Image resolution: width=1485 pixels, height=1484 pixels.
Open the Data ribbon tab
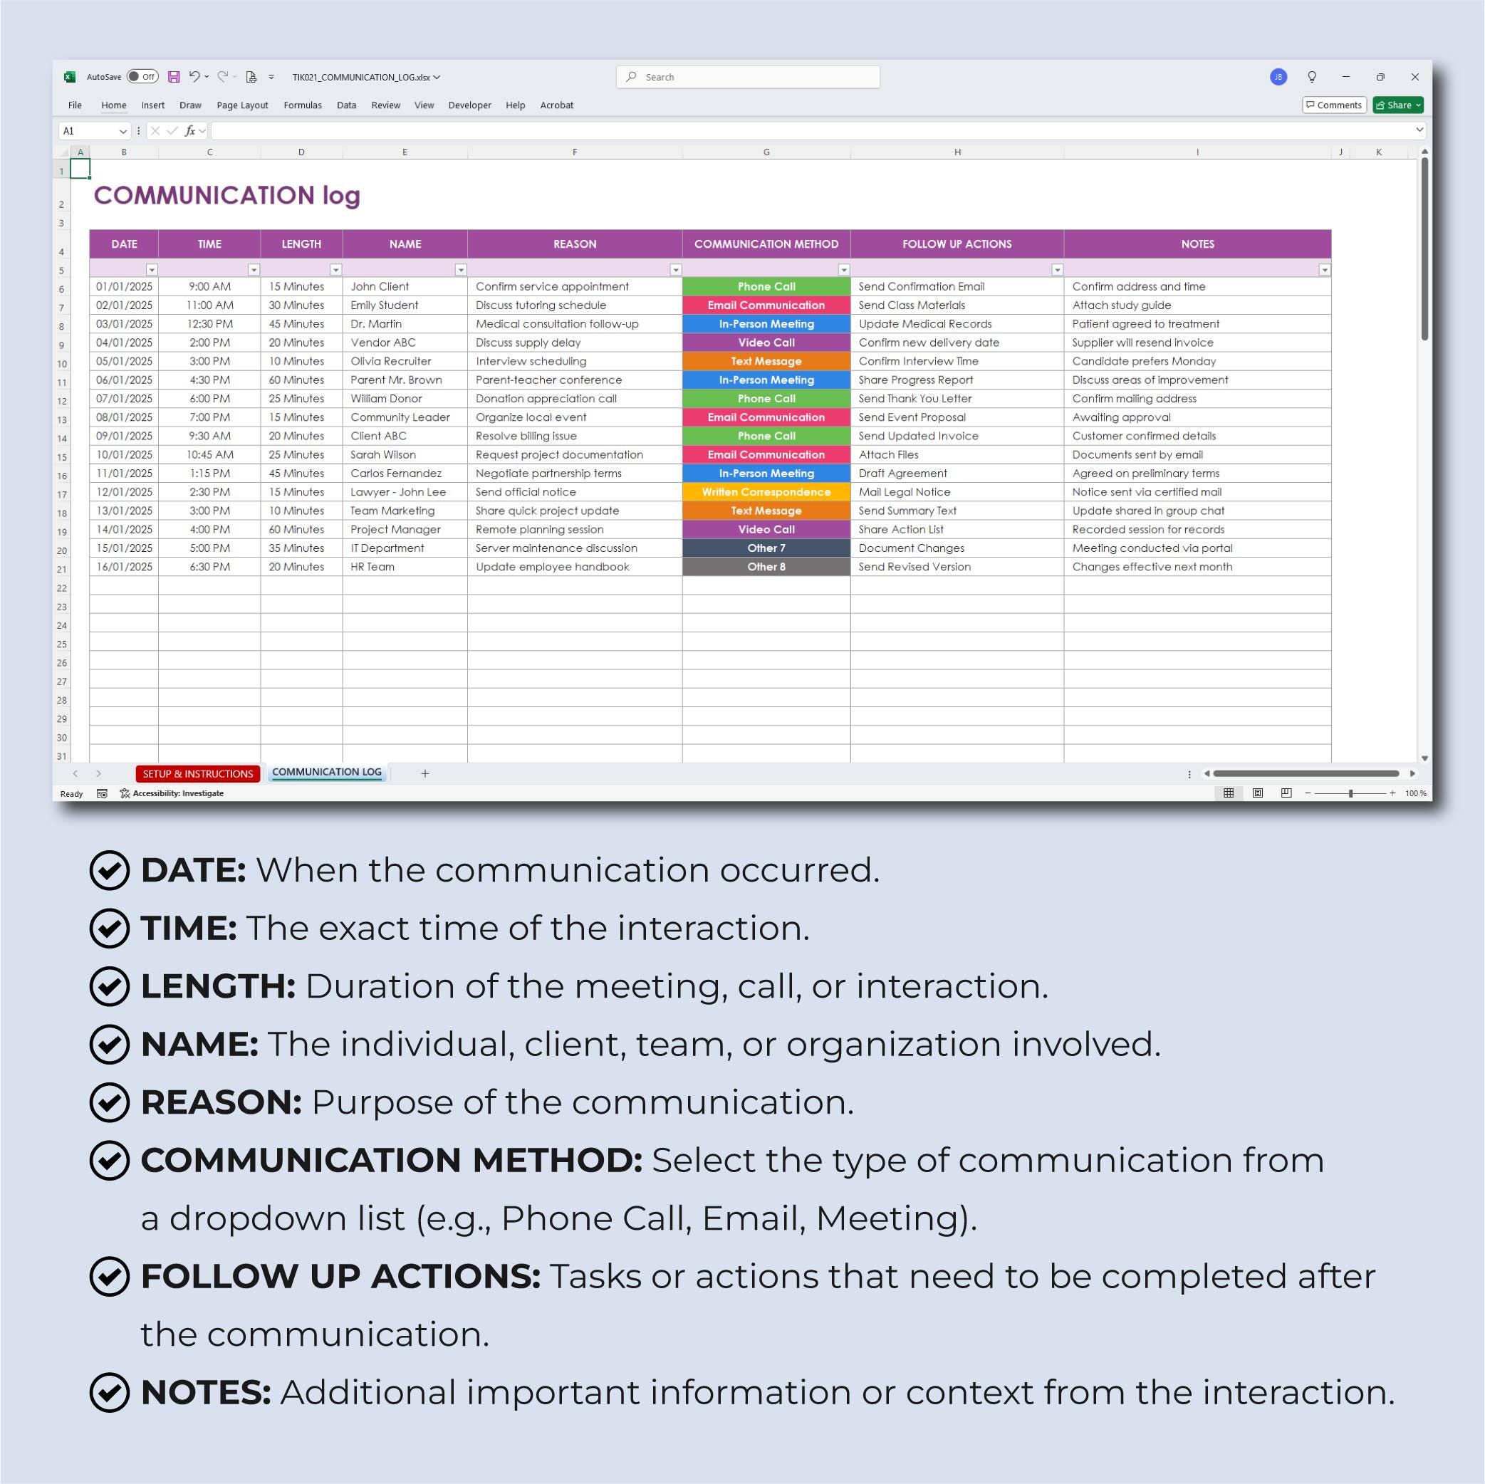point(347,105)
